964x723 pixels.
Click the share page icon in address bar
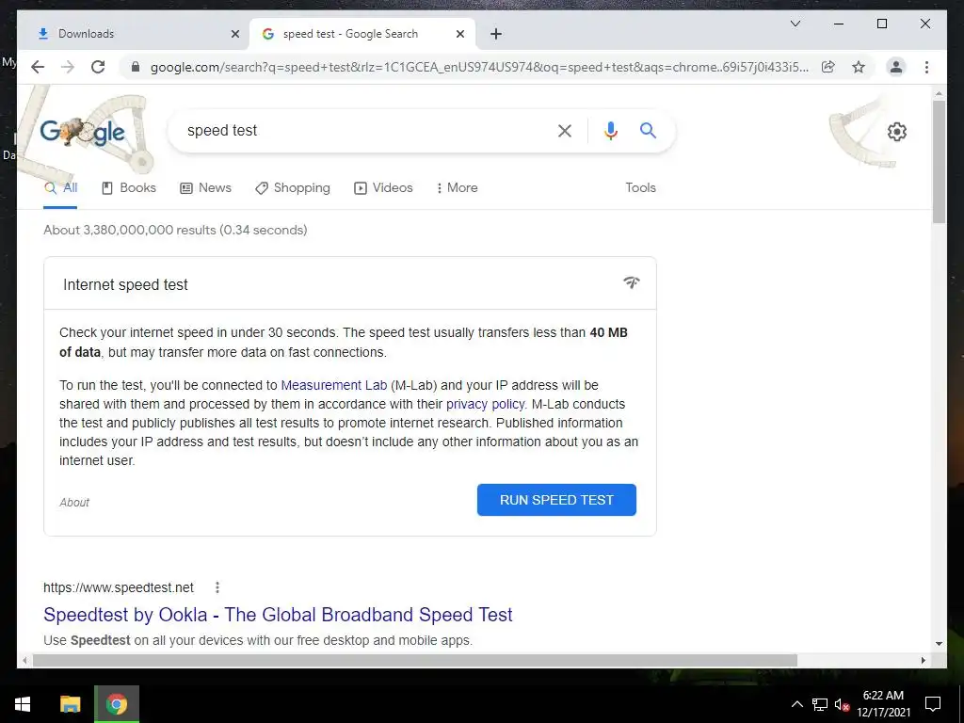click(828, 67)
